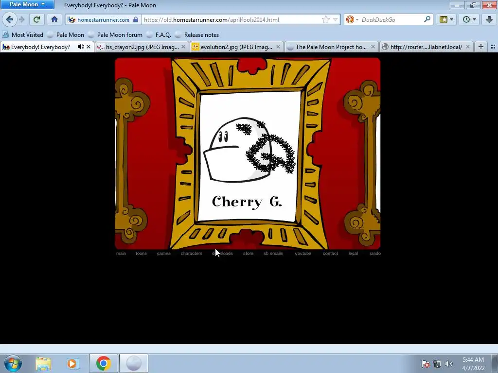Launch Windows Media Player from taskbar

click(72, 363)
